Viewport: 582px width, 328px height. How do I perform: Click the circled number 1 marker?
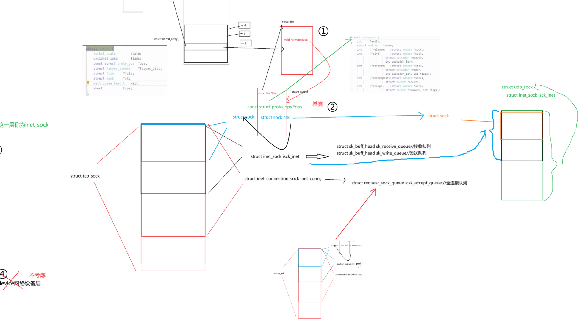323,31
